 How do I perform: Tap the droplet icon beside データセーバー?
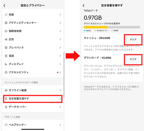tap(6, 107)
